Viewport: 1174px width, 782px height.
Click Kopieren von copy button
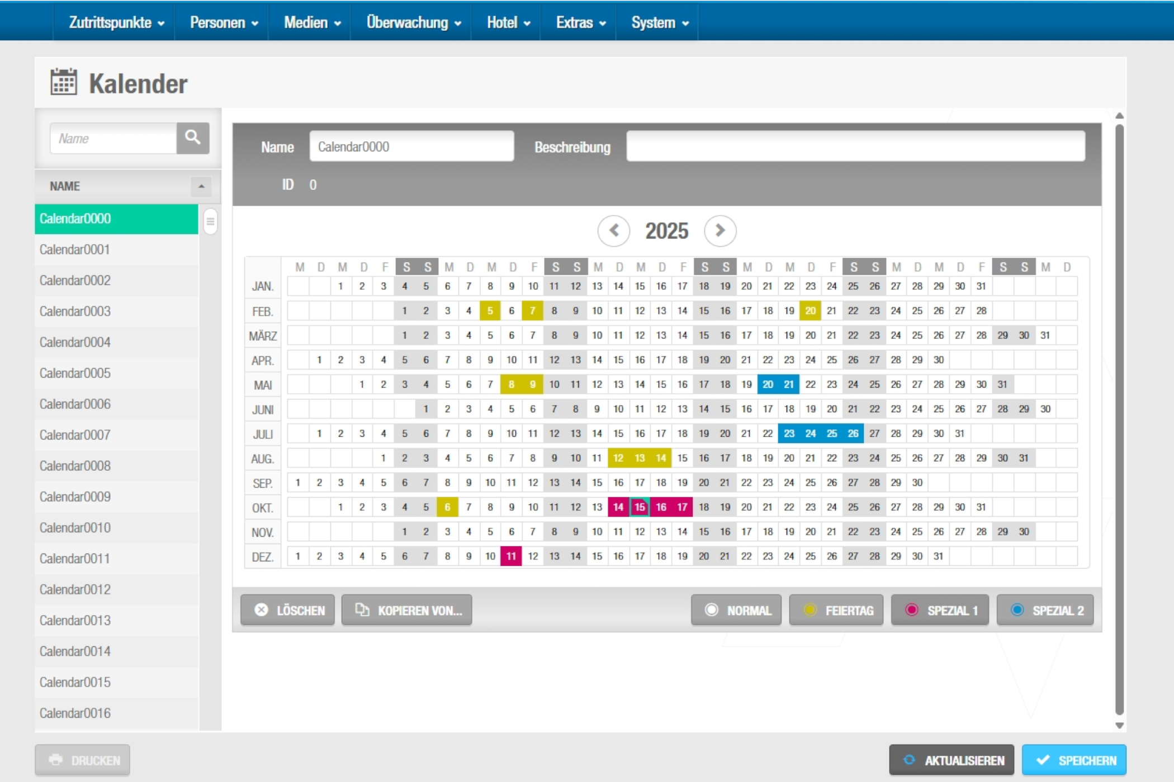coord(407,610)
